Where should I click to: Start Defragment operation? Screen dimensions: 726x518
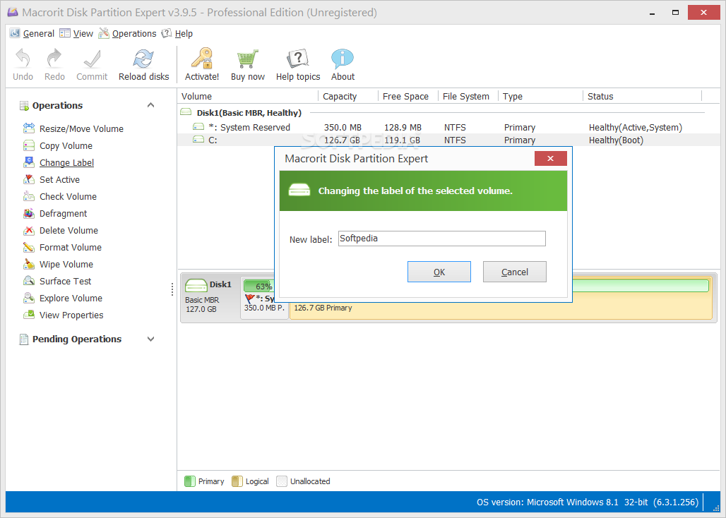point(55,214)
